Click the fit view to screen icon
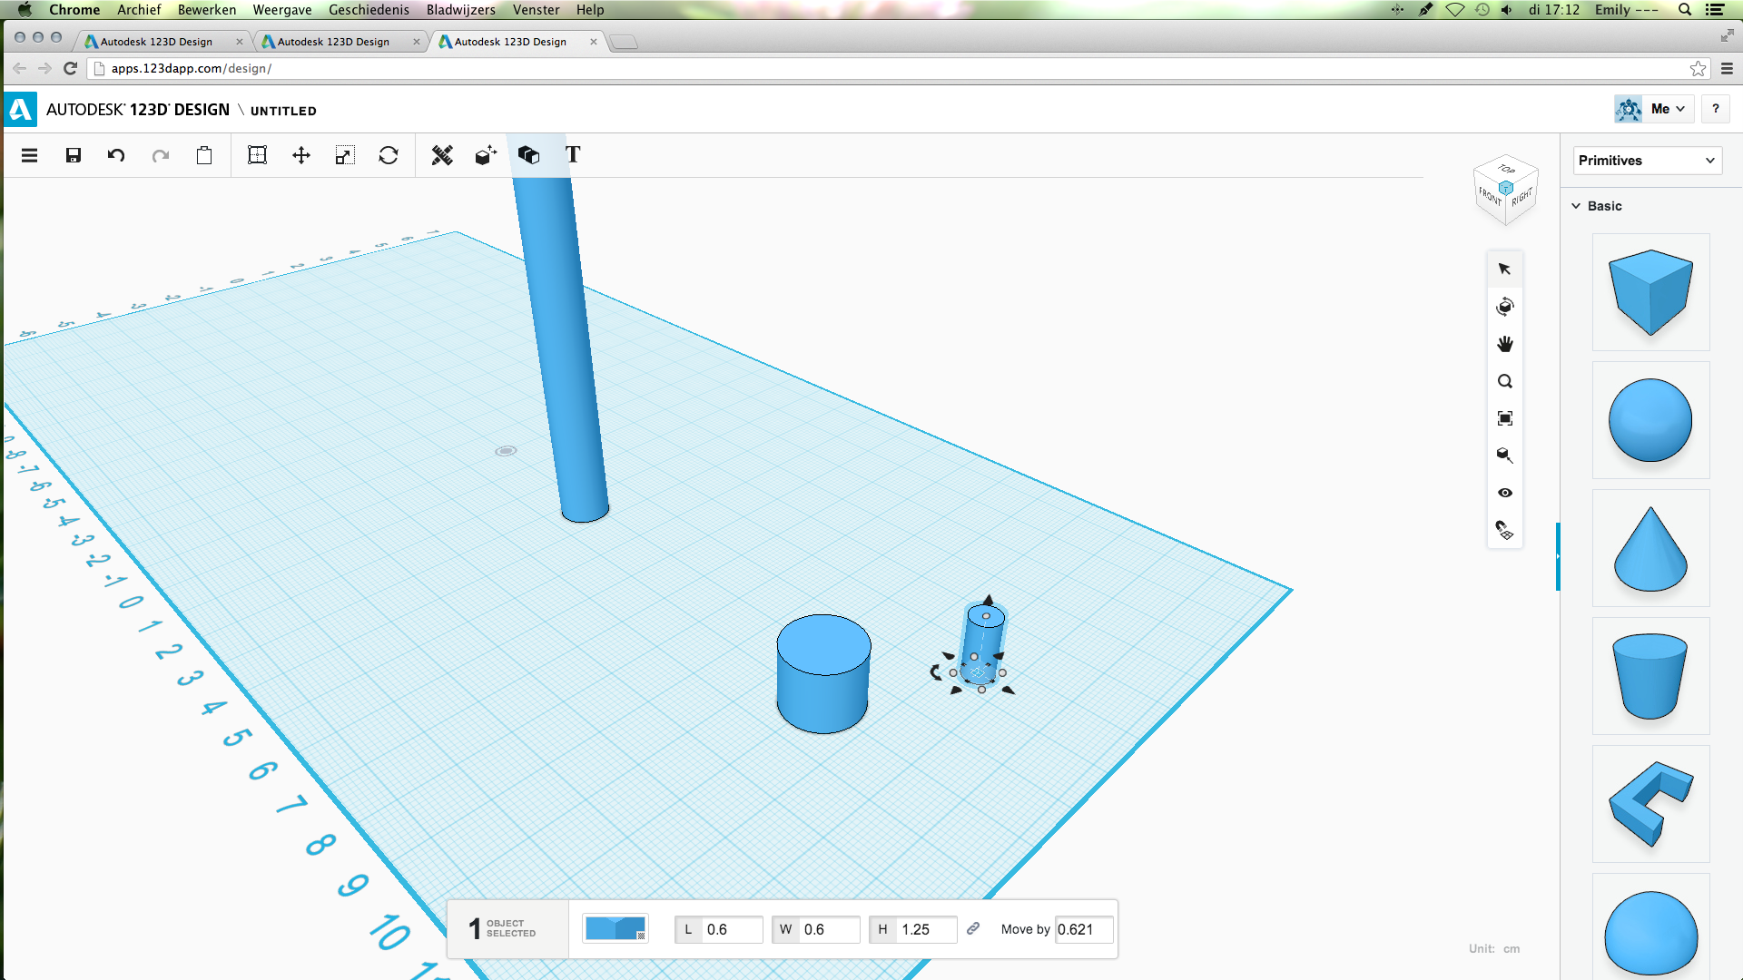 pos(1505,418)
